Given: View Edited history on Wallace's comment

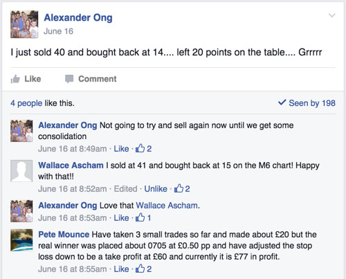Looking at the screenshot, I should point(125,189).
